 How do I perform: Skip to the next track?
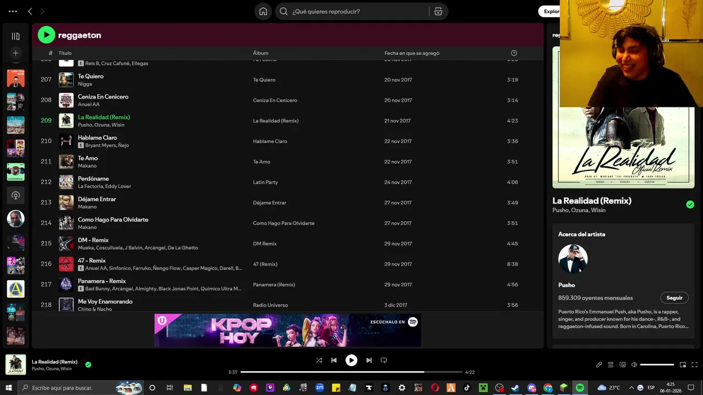(x=369, y=360)
